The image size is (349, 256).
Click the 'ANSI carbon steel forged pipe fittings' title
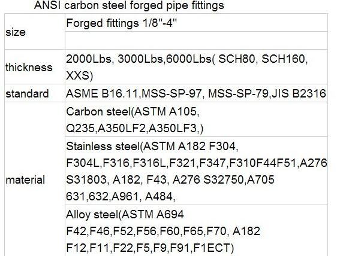tap(129, 5)
